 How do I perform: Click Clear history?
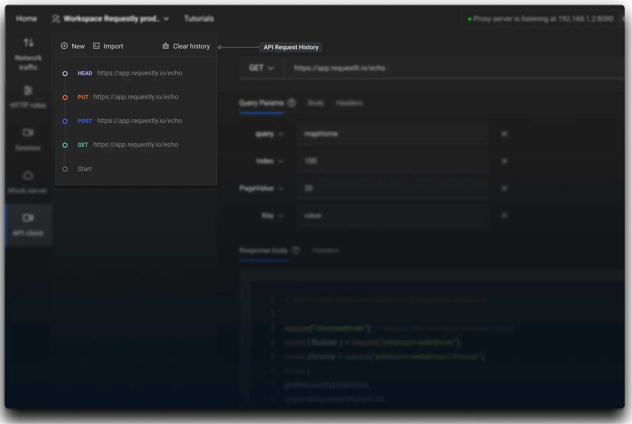pyautogui.click(x=186, y=46)
